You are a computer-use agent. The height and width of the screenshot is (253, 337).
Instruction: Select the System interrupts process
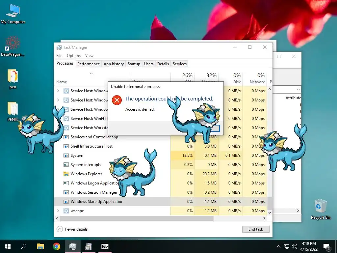[161, 165]
